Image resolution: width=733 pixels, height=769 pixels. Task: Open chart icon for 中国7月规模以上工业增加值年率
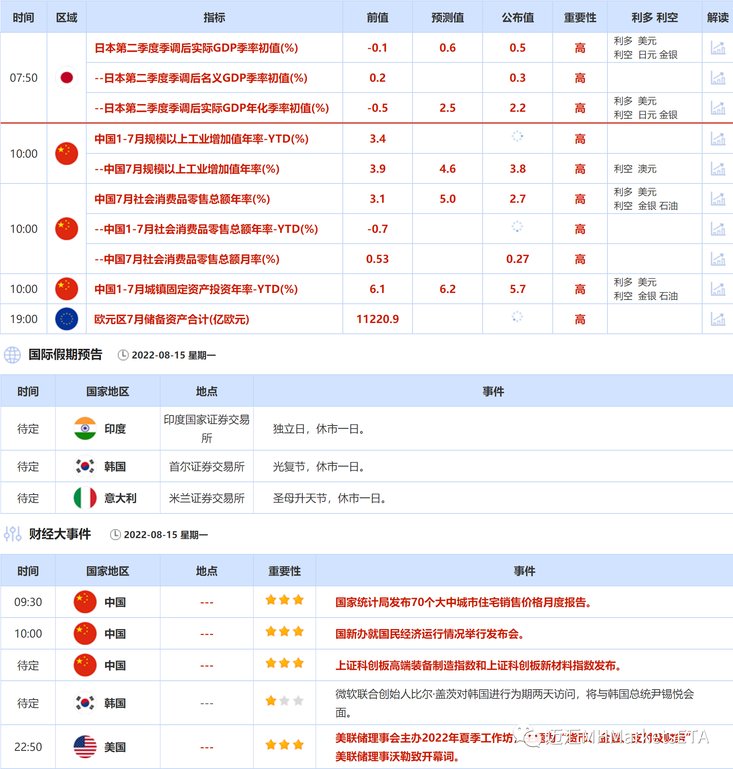tap(718, 168)
